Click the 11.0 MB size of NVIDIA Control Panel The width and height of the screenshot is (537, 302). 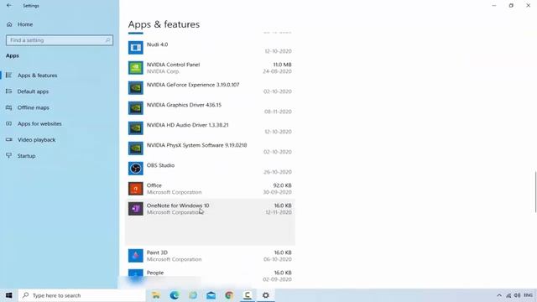(282, 65)
